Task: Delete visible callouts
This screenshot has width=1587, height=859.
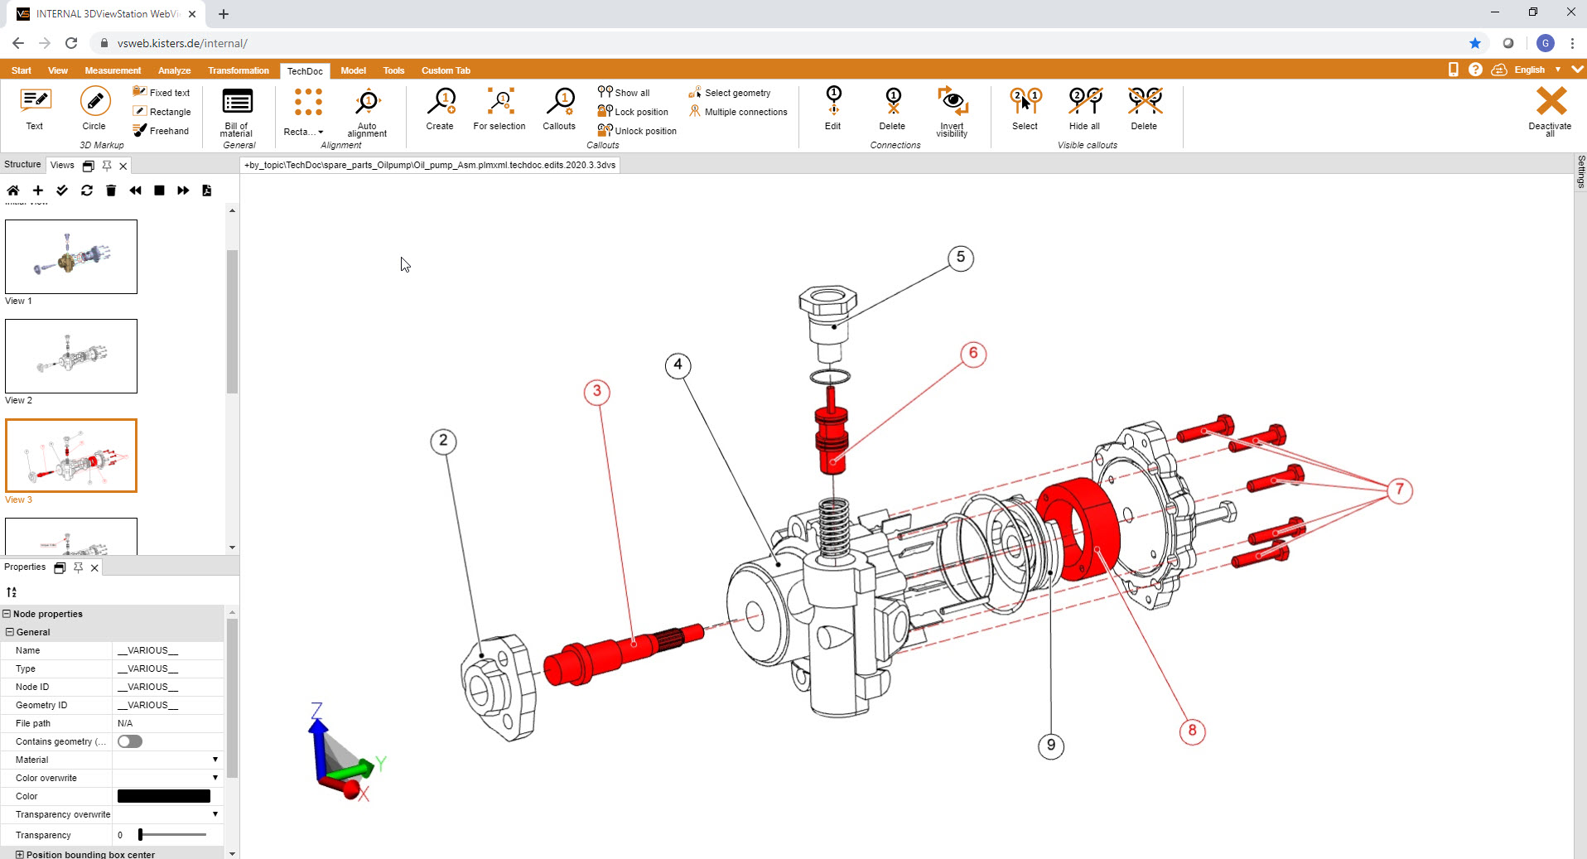Action: 1145,109
